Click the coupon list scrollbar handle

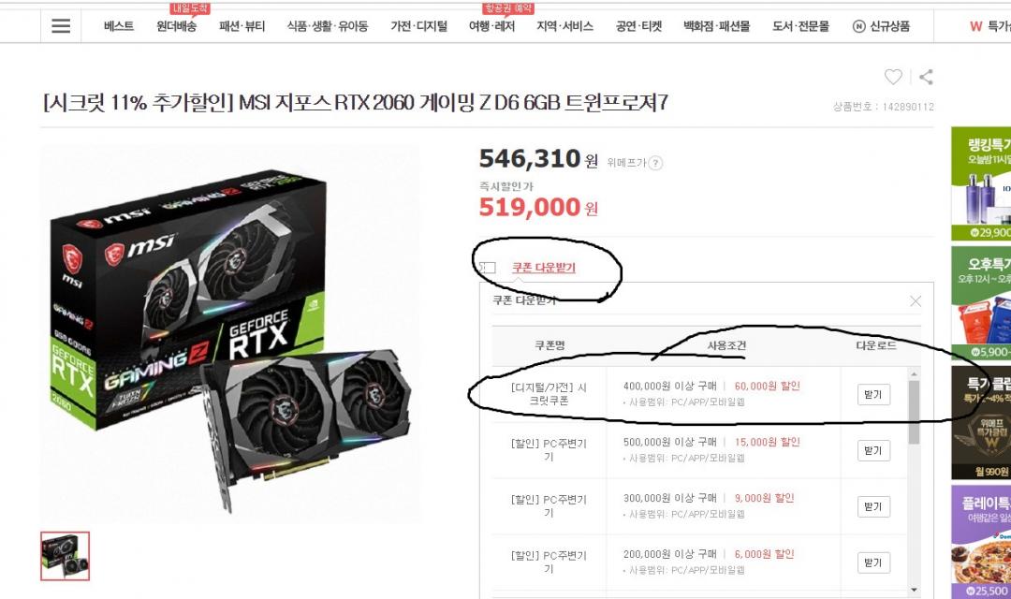[914, 413]
